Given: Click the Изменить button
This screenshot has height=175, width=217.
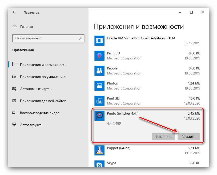Looking at the screenshot, I should click(164, 137).
